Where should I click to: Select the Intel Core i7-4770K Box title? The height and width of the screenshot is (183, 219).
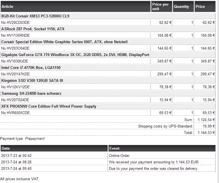tap(31, 68)
